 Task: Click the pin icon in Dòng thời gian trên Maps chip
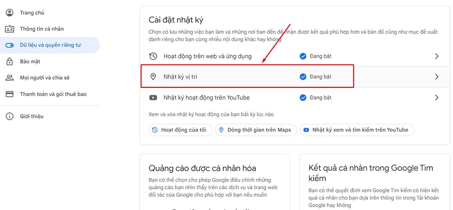tap(221, 130)
